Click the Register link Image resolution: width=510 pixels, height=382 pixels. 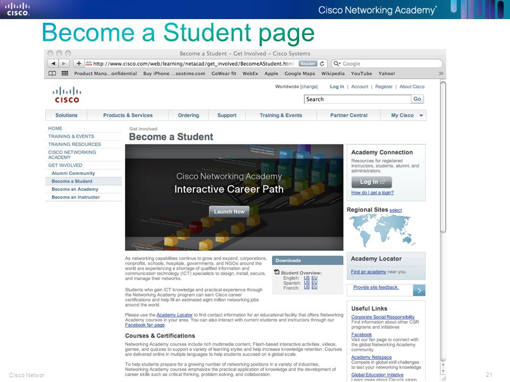click(384, 86)
